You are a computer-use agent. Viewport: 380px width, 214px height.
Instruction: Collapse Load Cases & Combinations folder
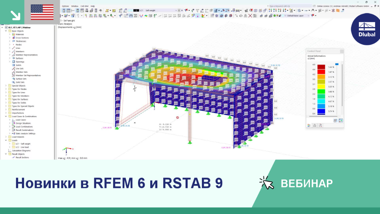pyautogui.click(x=6, y=116)
